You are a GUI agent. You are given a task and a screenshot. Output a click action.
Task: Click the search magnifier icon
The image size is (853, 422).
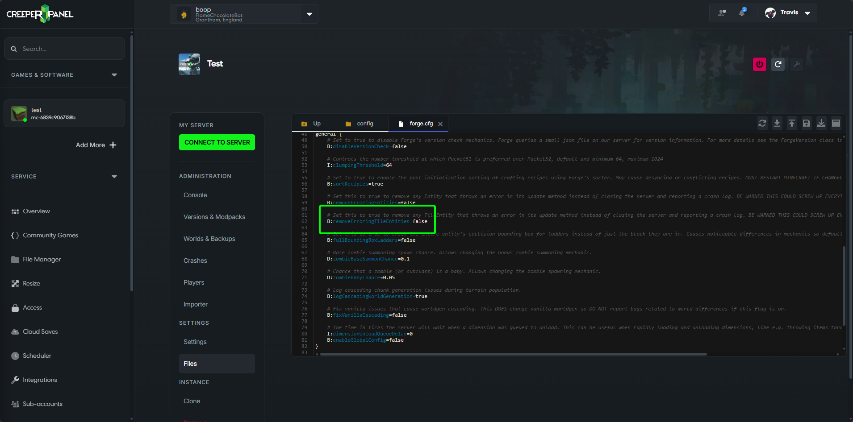click(x=14, y=49)
